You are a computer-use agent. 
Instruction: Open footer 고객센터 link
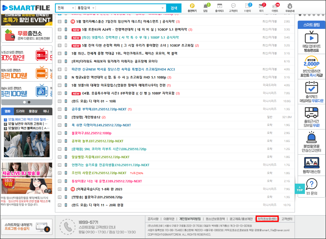[x=287, y=219]
